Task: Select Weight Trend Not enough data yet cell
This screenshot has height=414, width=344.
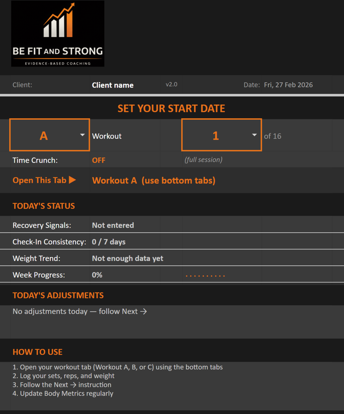Action: click(127, 258)
